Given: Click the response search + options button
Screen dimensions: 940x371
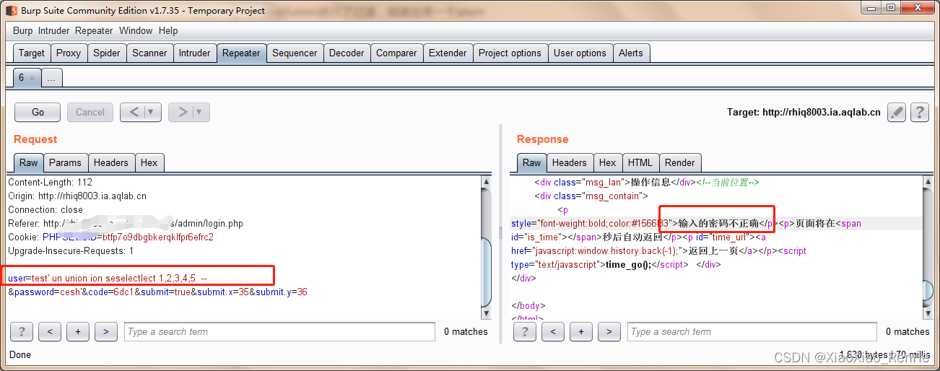Looking at the screenshot, I should [581, 331].
